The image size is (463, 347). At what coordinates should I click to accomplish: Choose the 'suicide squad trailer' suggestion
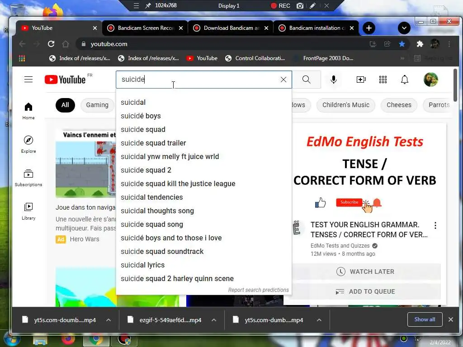[204, 143]
